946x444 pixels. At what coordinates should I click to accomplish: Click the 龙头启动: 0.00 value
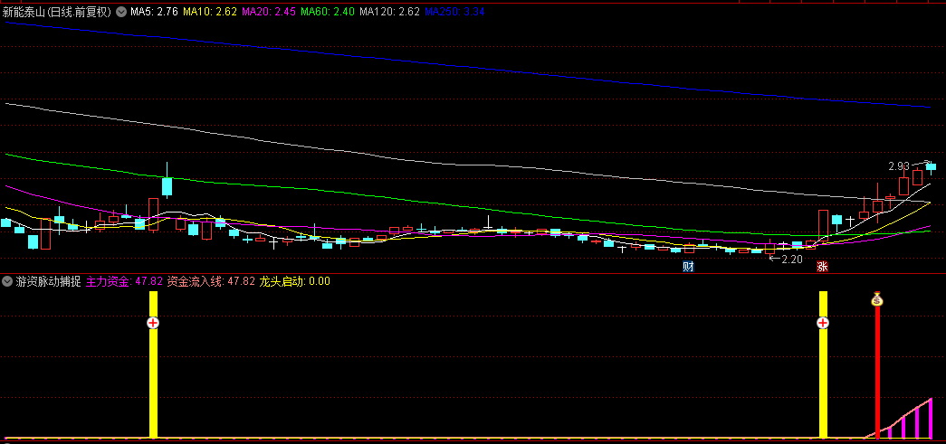pos(295,280)
